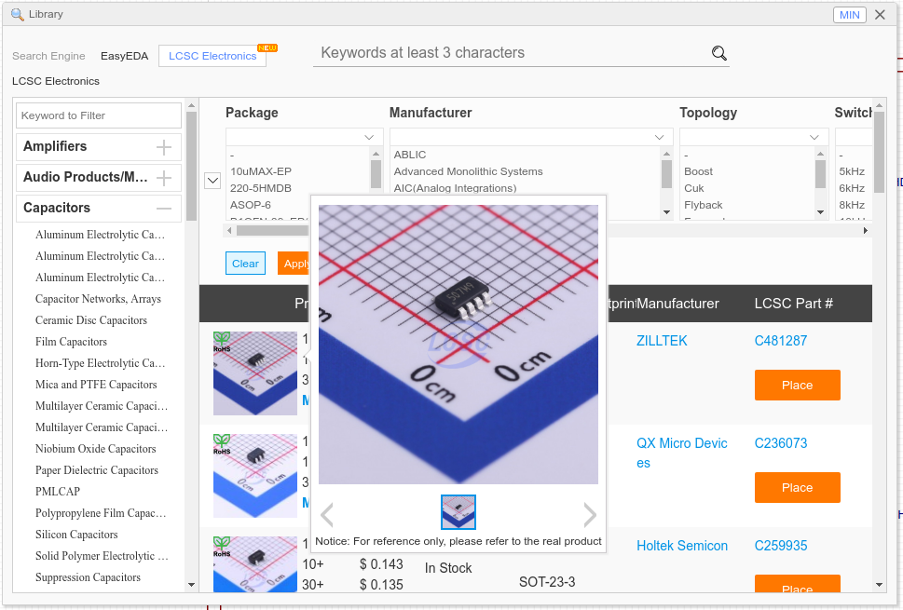Open the Package filter dropdown
The image size is (903, 610).
tap(304, 137)
